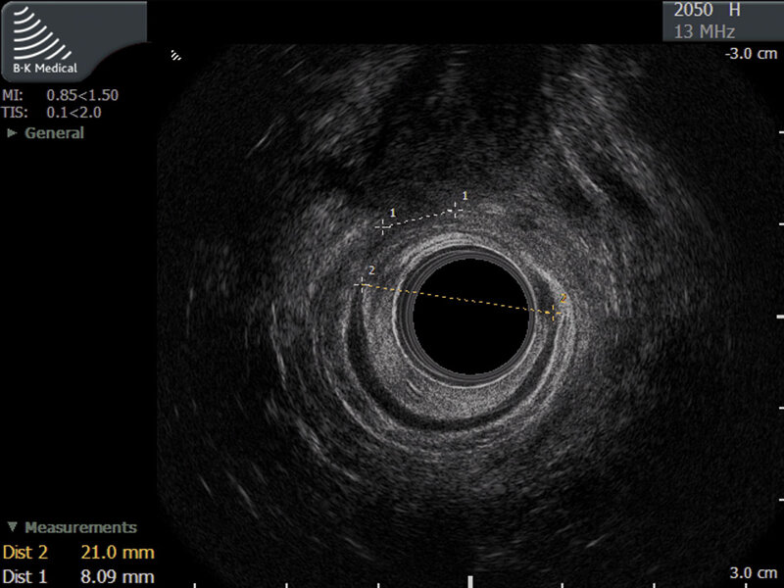The width and height of the screenshot is (784, 588).
Task: Click the 21.0 mm distance value
Action: pos(118,552)
